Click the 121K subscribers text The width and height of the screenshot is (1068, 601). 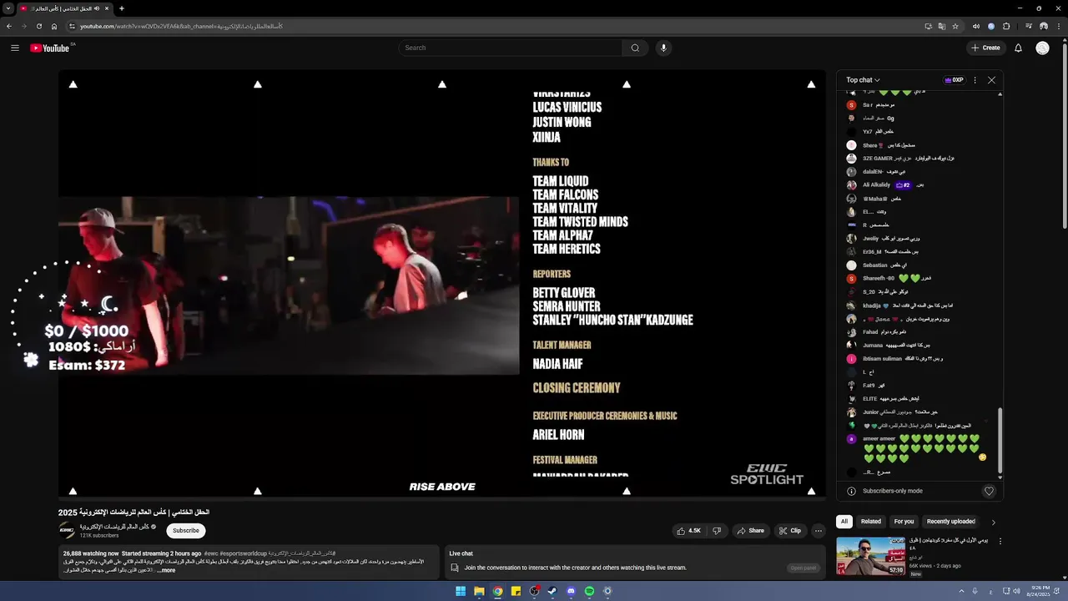(x=99, y=536)
